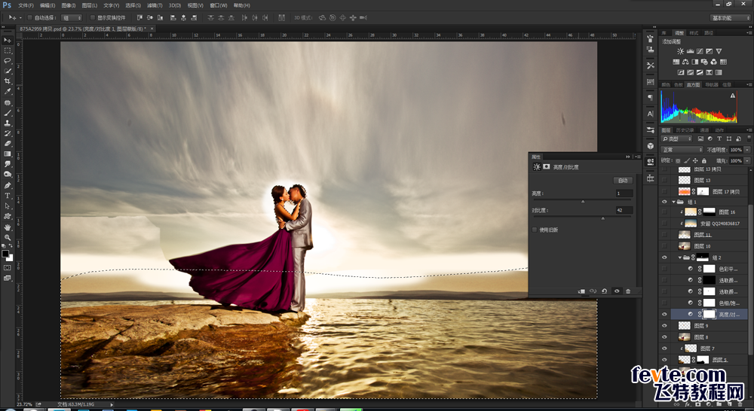This screenshot has width=754, height=411.
Task: Hide the 组 2 group layer
Action: click(x=664, y=258)
